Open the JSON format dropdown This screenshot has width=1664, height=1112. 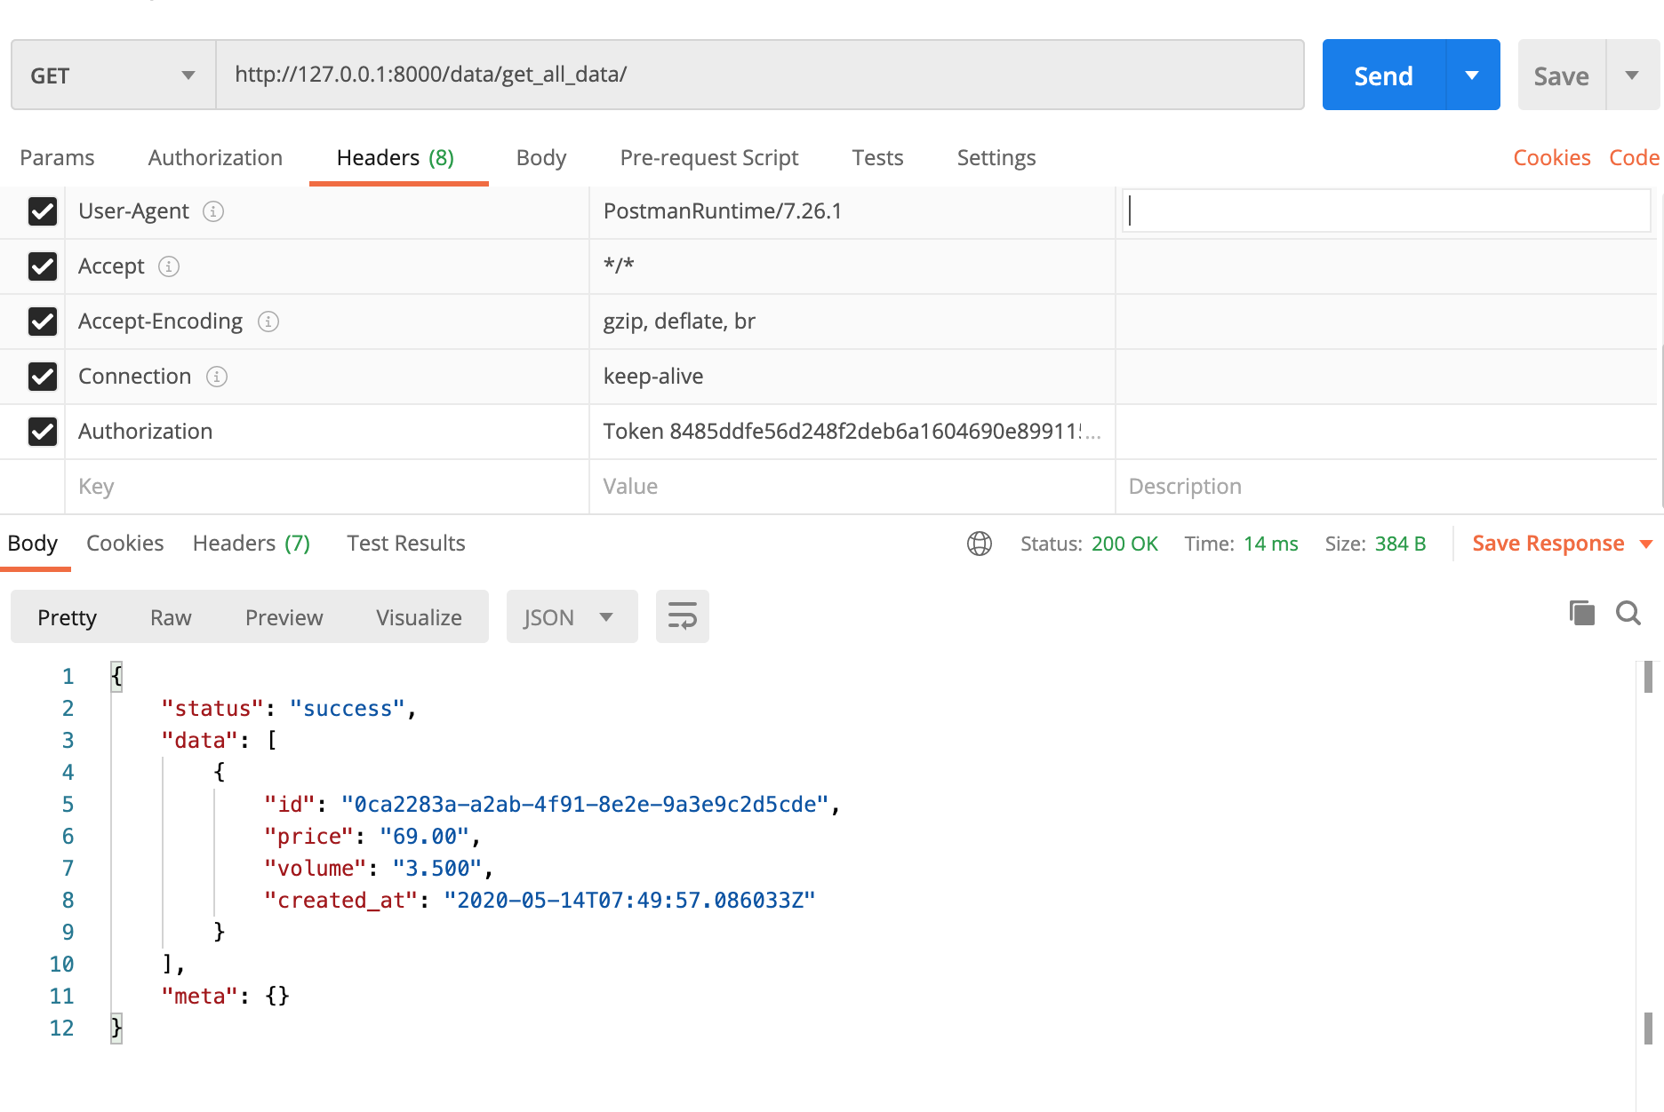[x=571, y=617]
